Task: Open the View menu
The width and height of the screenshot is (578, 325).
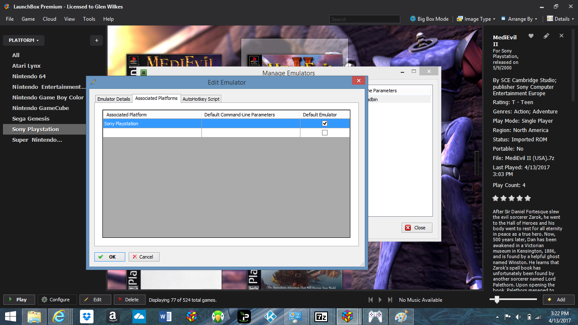Action: pyautogui.click(x=69, y=19)
